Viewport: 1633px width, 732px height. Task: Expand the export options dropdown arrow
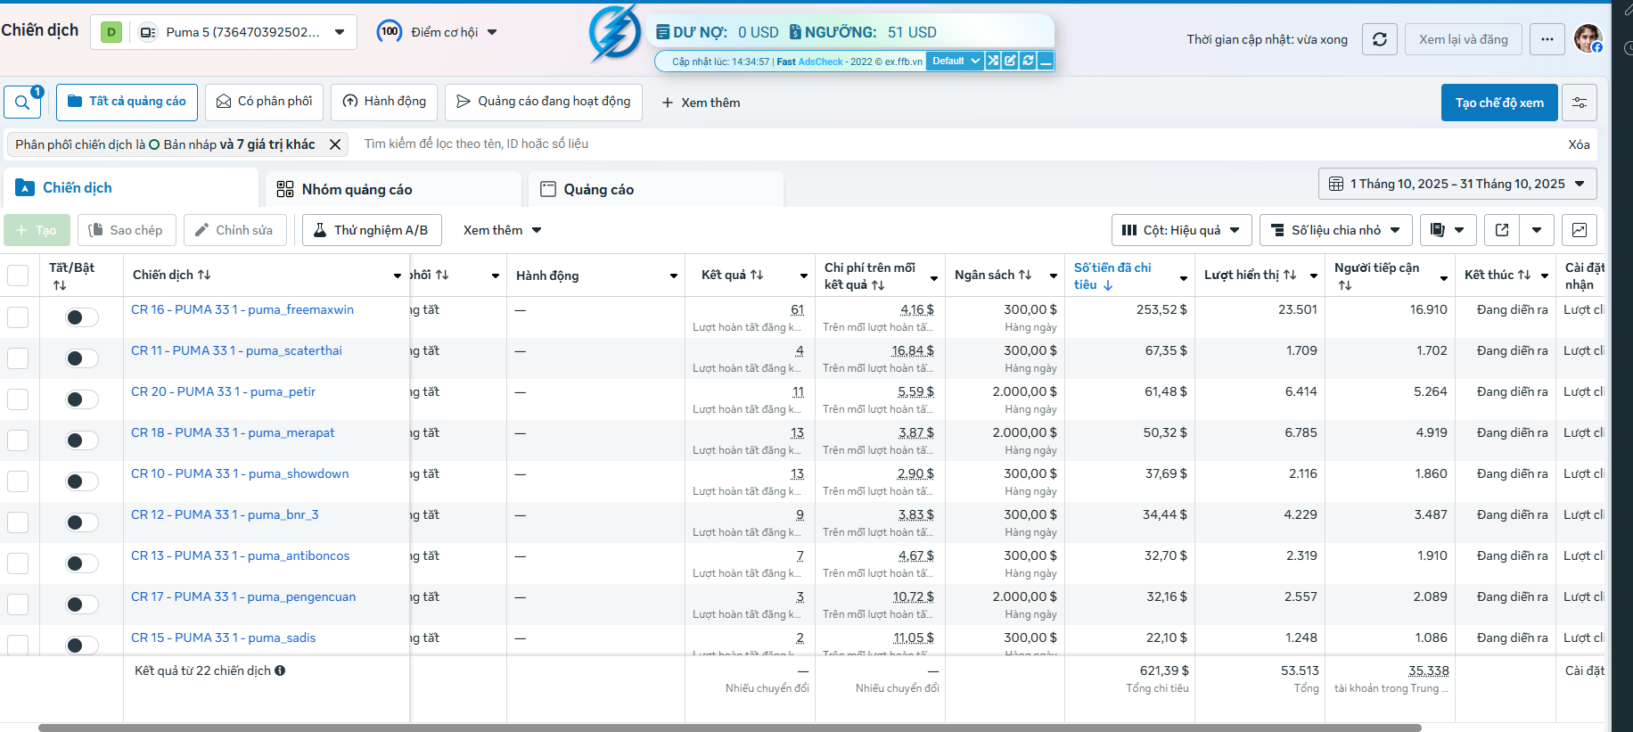[1537, 230]
